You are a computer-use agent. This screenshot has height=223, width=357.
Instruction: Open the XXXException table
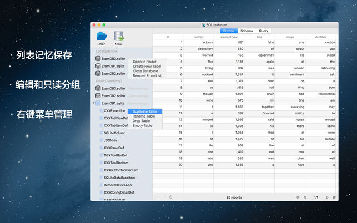tap(114, 110)
